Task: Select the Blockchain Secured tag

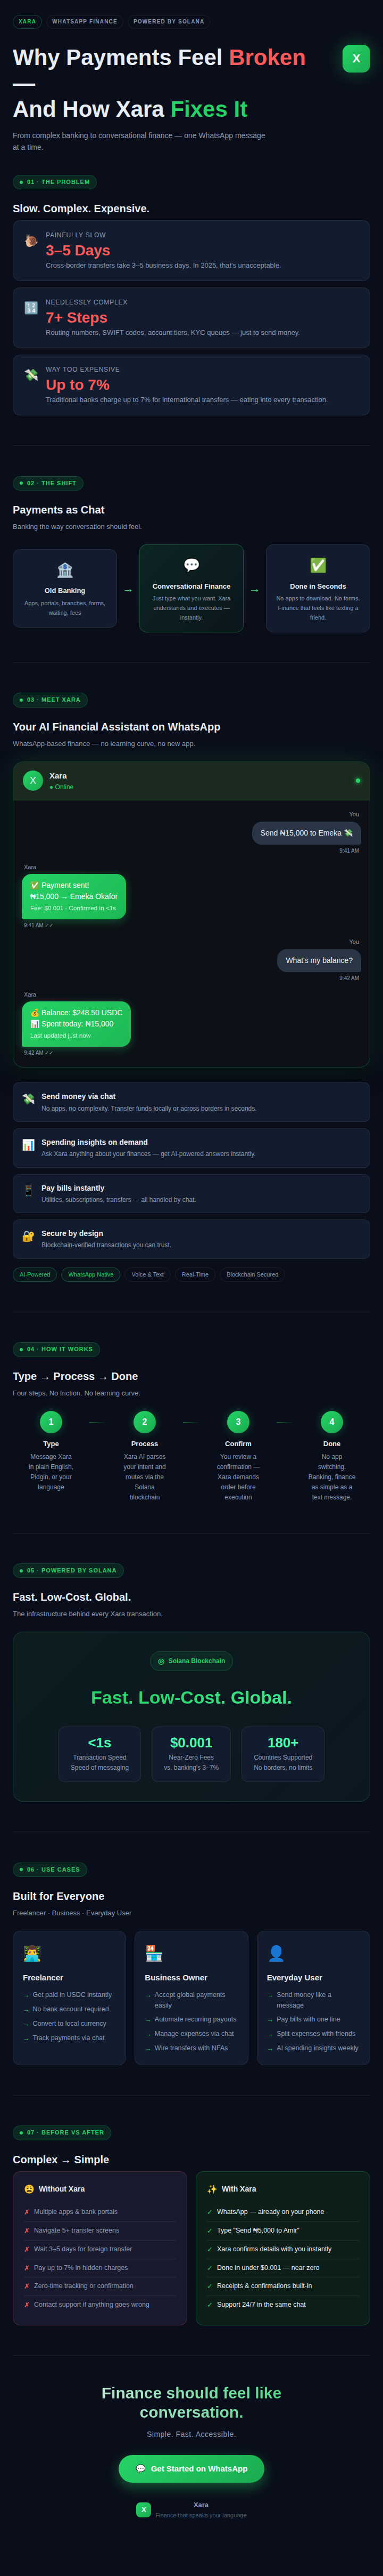Action: coord(252,1274)
